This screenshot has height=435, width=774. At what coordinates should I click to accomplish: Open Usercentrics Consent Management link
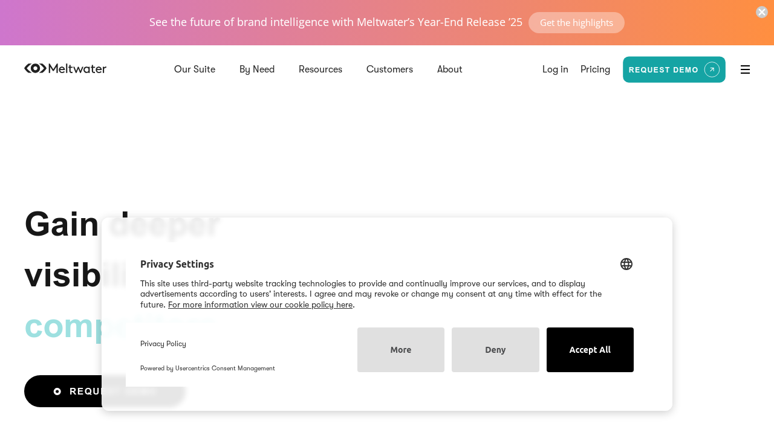click(x=224, y=368)
